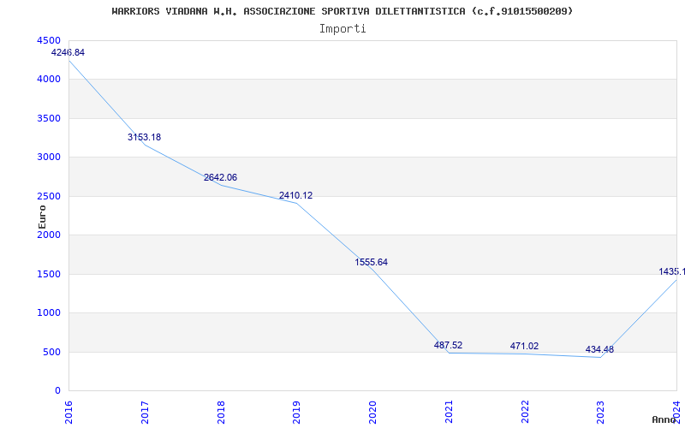Click the 4500 y-axis tick label

tap(49, 40)
